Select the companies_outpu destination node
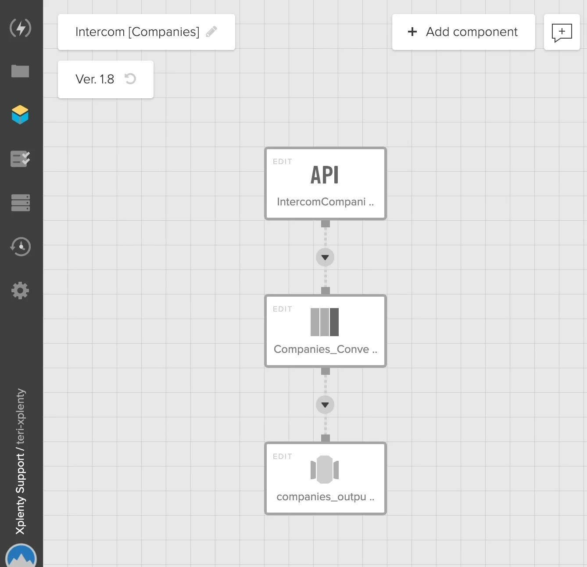587x567 pixels. [325, 478]
